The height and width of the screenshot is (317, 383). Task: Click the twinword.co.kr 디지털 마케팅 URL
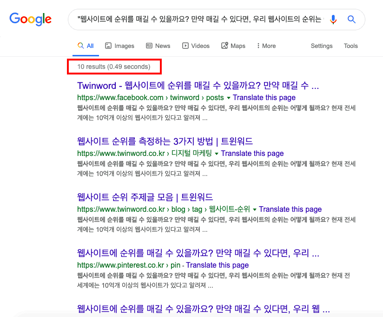click(x=145, y=153)
